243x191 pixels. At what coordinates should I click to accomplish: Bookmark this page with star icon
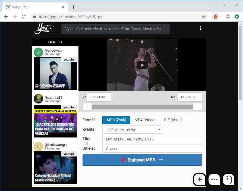click(204, 17)
